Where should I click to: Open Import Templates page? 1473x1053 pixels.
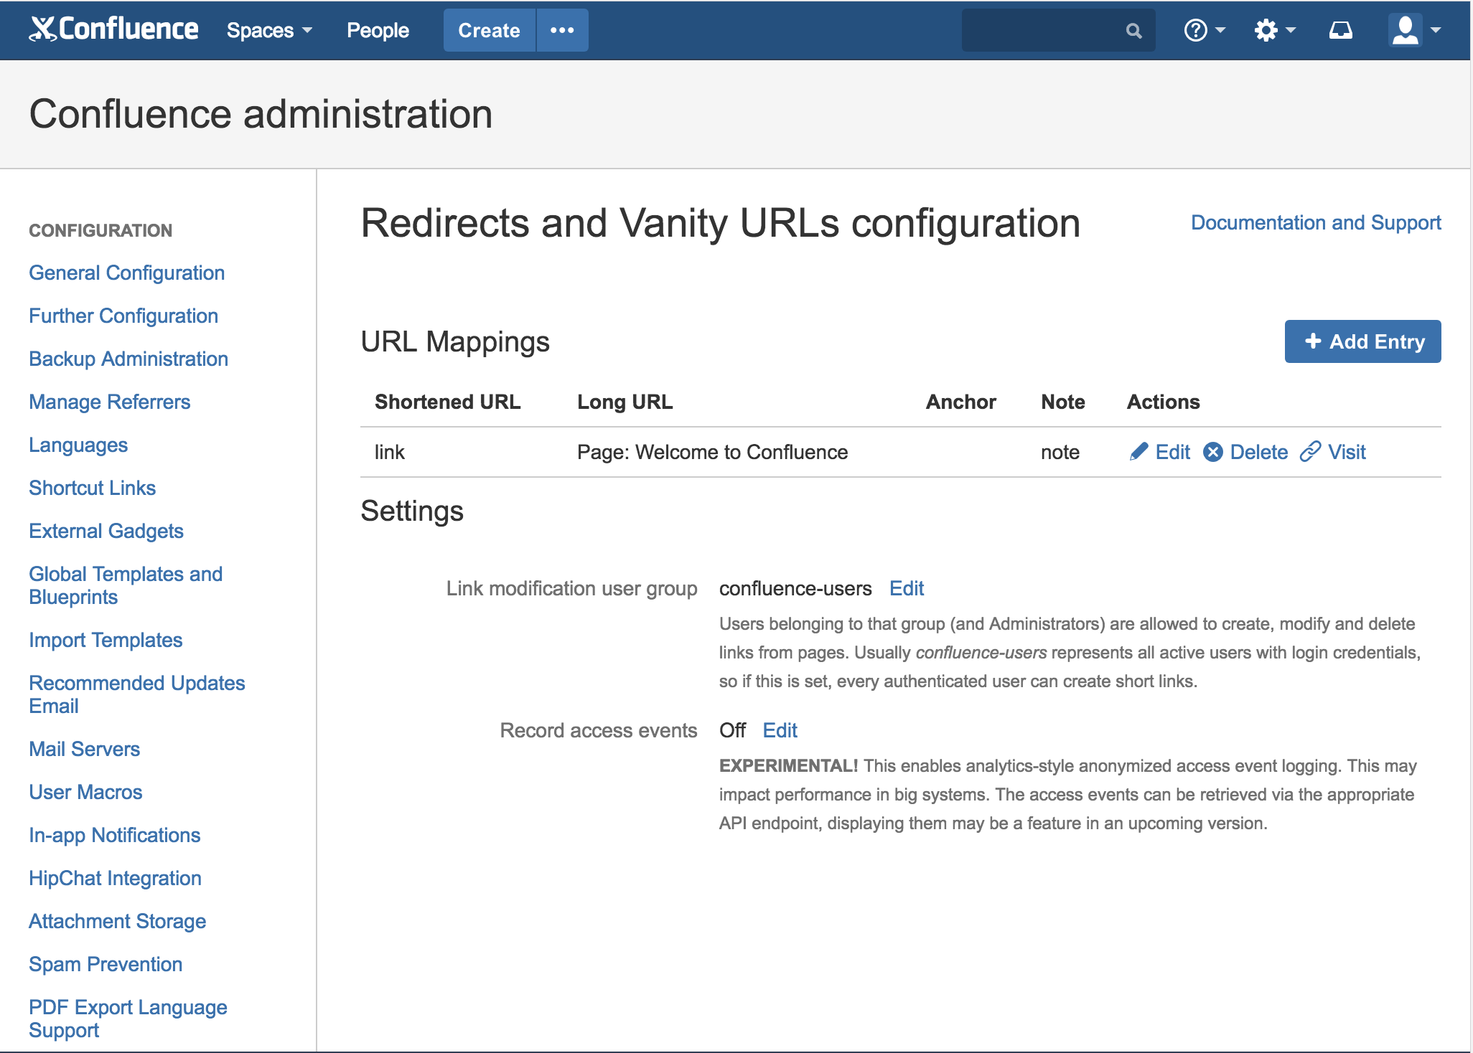click(x=106, y=640)
